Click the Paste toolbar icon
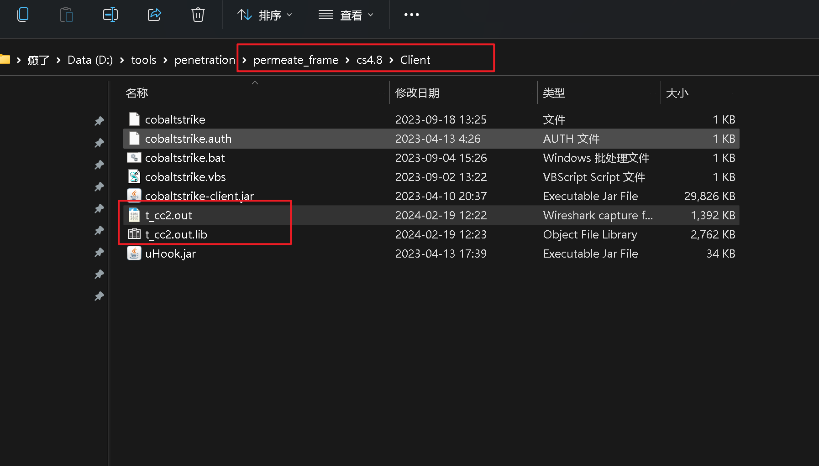 pos(67,15)
